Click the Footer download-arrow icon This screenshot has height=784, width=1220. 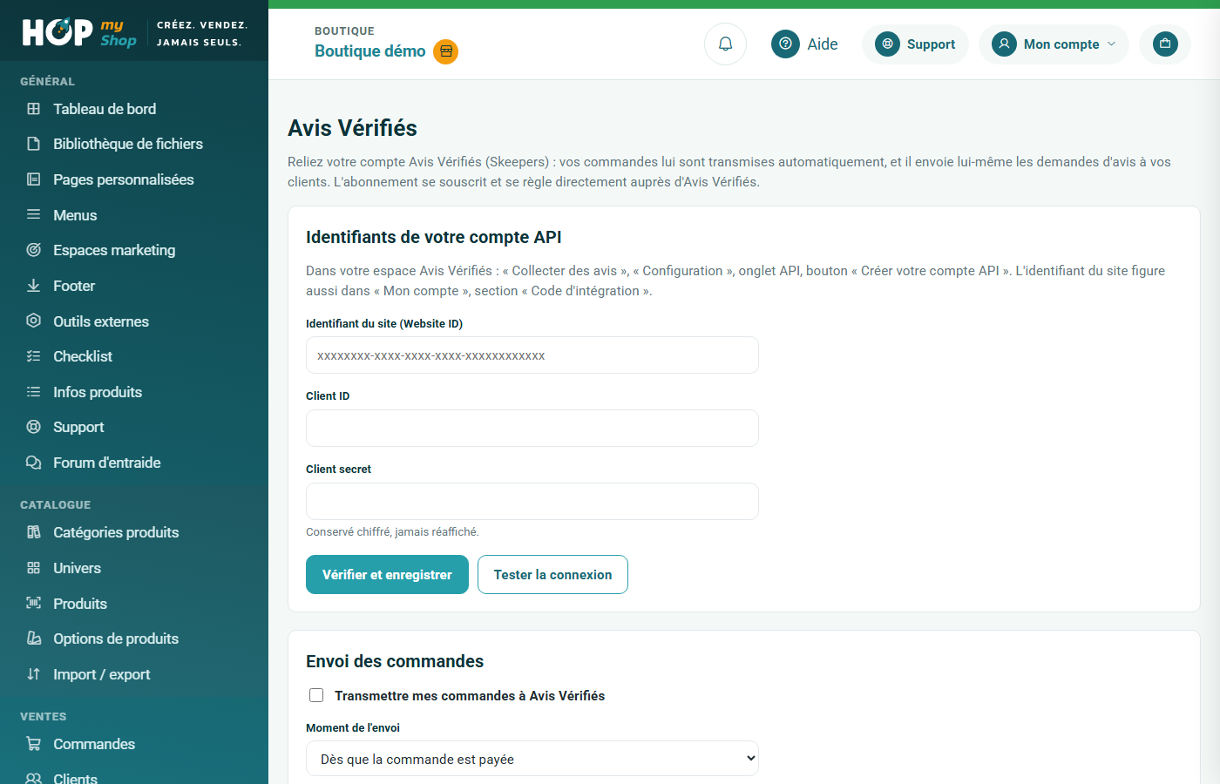coord(34,286)
